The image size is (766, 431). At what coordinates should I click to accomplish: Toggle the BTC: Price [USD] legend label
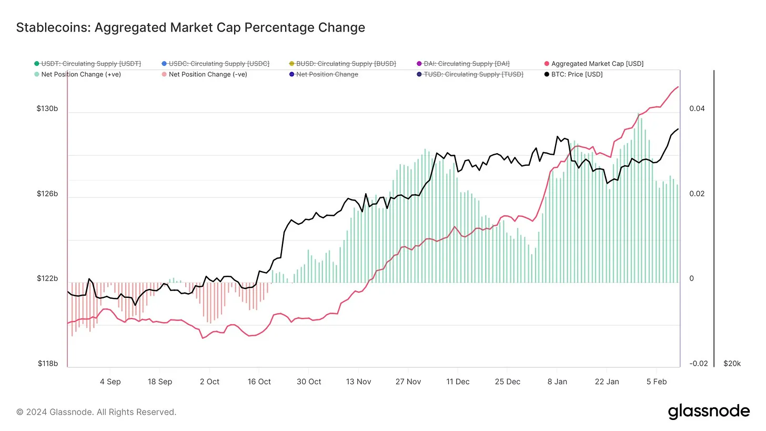[577, 74]
